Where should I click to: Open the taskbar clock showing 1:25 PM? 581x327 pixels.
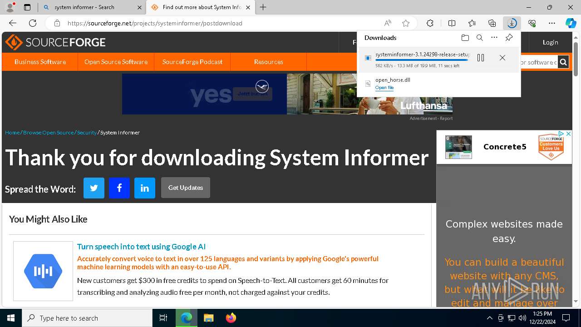pyautogui.click(x=542, y=318)
